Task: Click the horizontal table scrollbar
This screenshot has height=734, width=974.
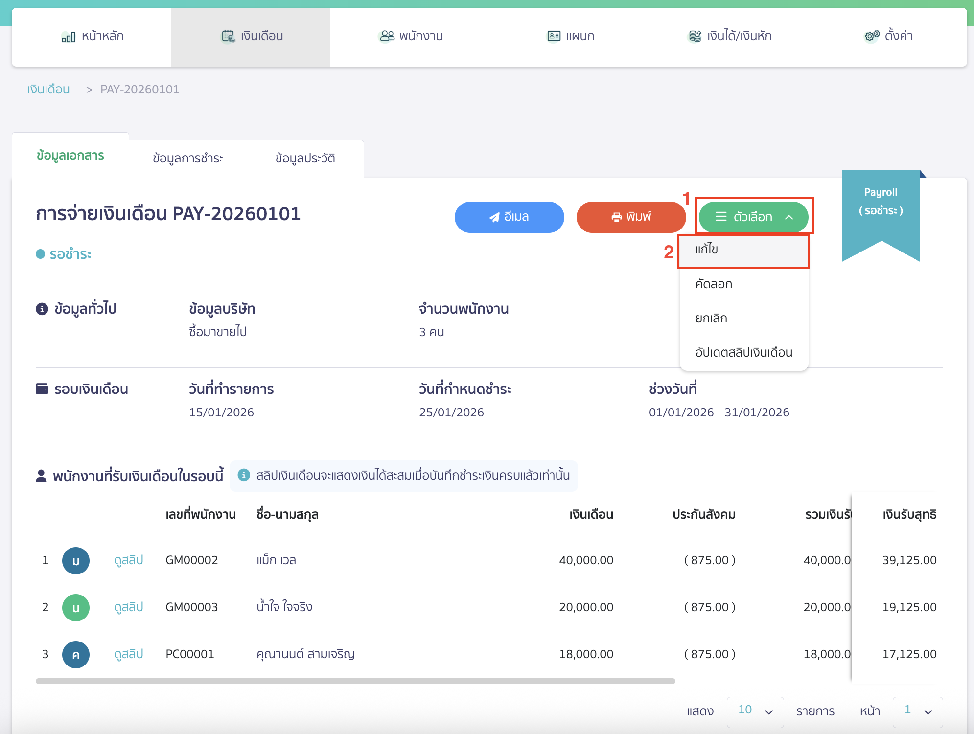Action: click(355, 681)
